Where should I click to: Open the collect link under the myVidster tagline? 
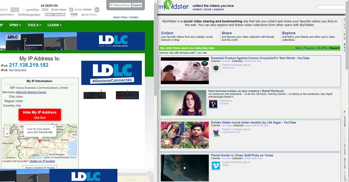pos(197,9)
